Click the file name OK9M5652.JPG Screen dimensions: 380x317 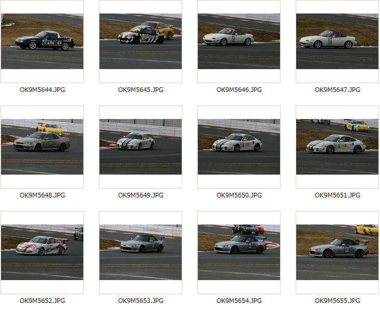coord(42,301)
